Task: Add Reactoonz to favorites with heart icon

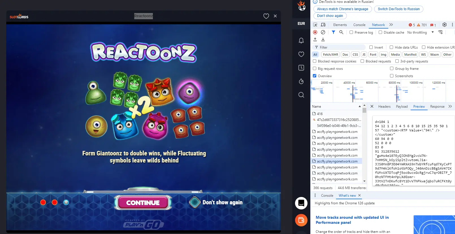Action: coord(266,16)
